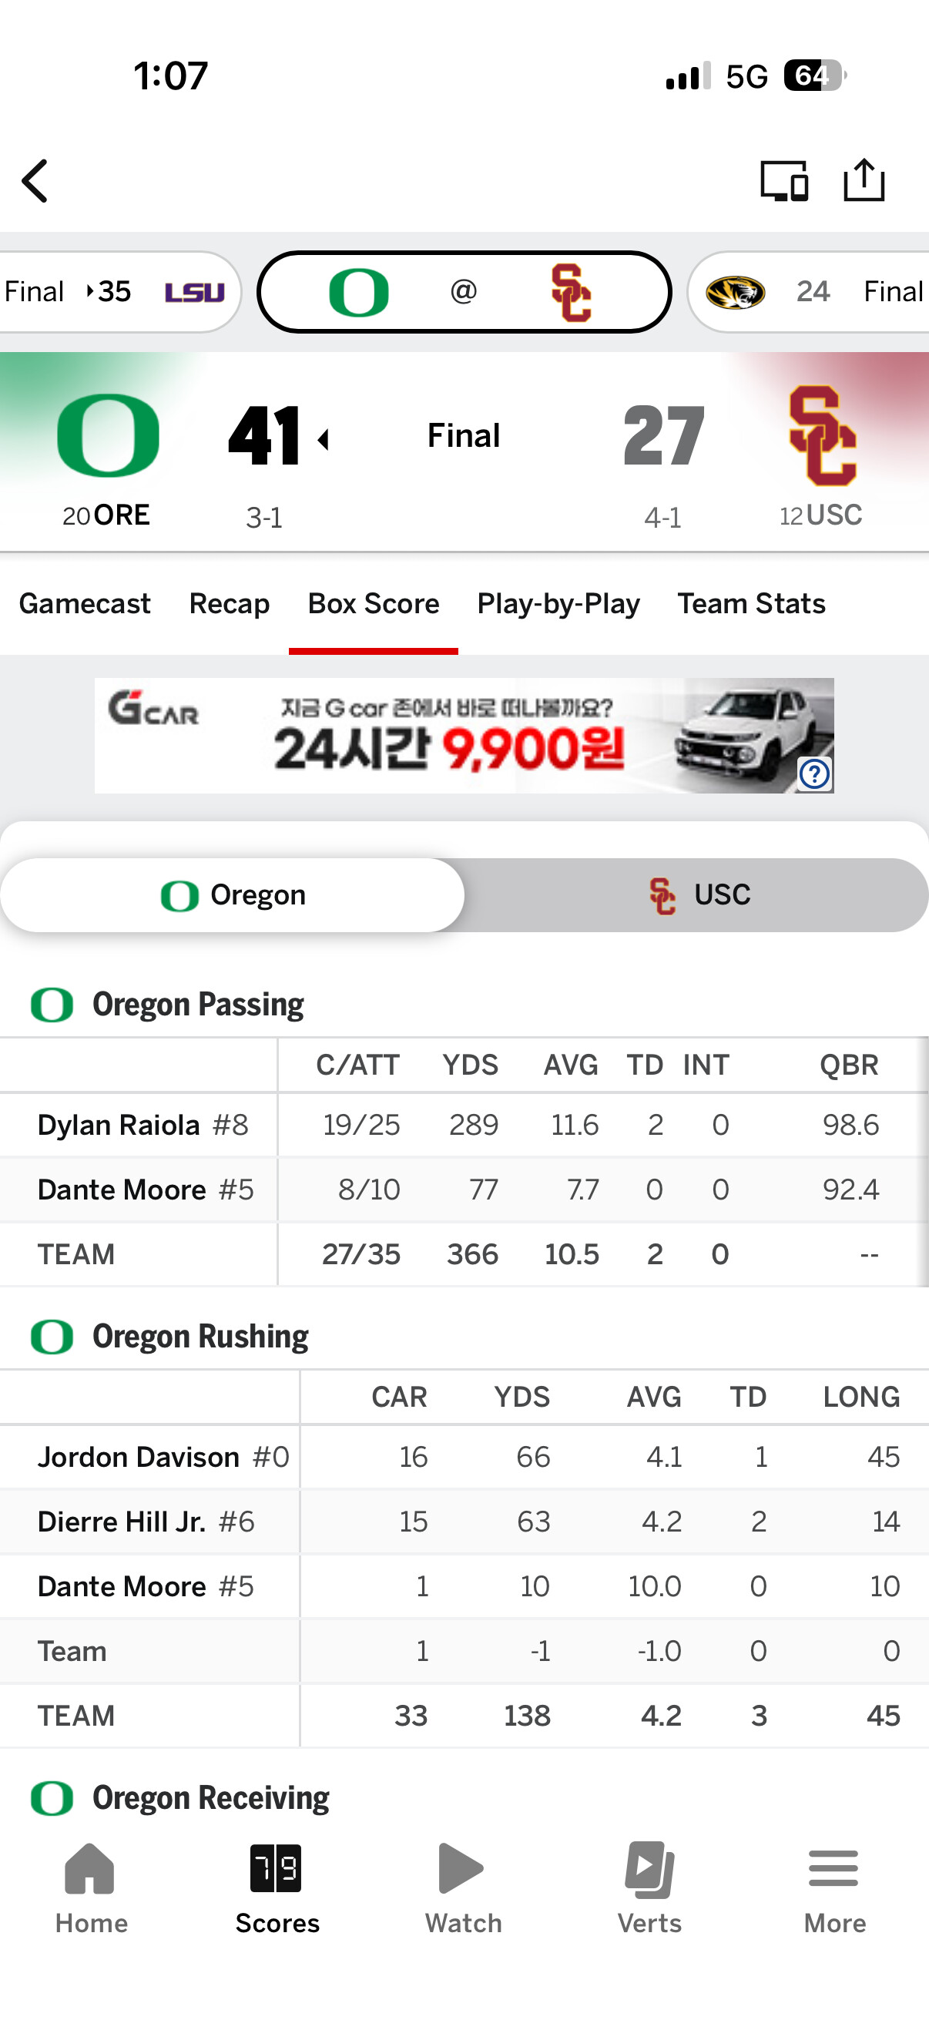Image resolution: width=929 pixels, height=2020 pixels.
Task: Tap the share icon
Action: (864, 180)
